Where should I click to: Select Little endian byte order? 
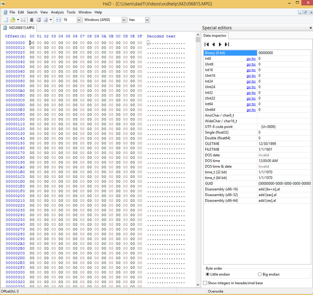click(208, 274)
